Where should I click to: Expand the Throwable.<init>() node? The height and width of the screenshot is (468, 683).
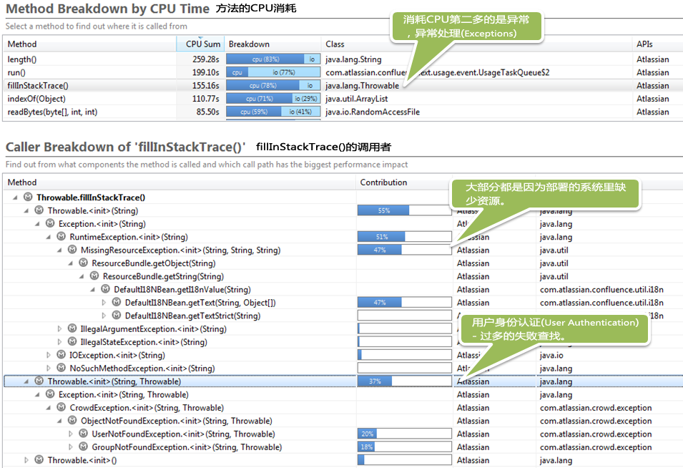[x=26, y=460]
